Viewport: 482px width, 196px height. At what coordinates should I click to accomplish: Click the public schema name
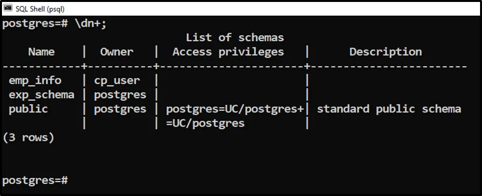28,109
